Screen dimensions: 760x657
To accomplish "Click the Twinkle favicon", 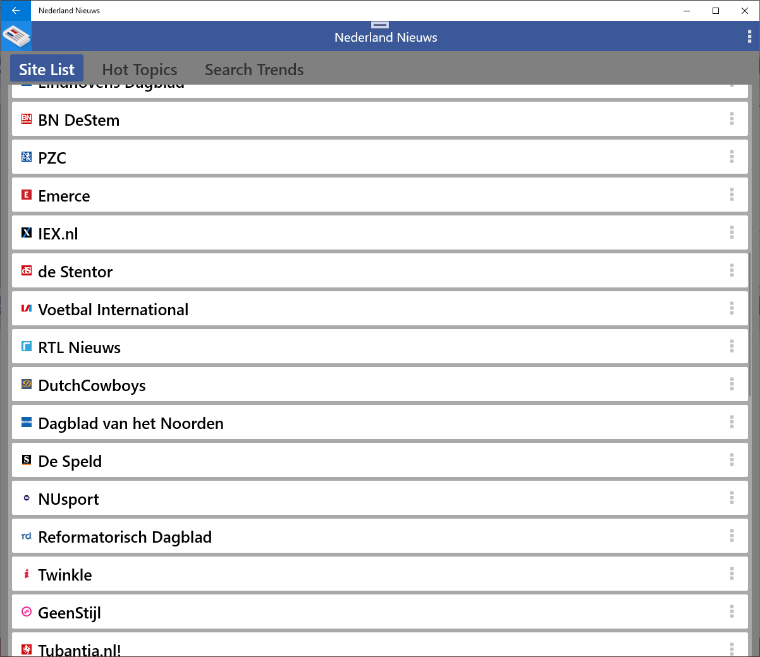I will coord(27,574).
